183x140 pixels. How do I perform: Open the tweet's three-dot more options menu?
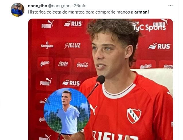[170, 6]
